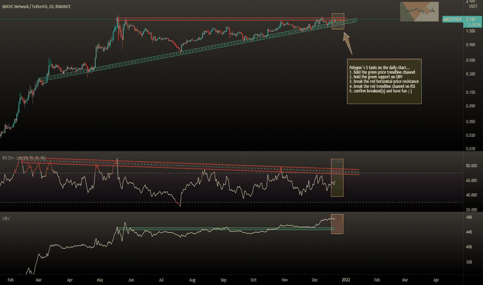Click the Nov label on time axis

click(x=285, y=280)
